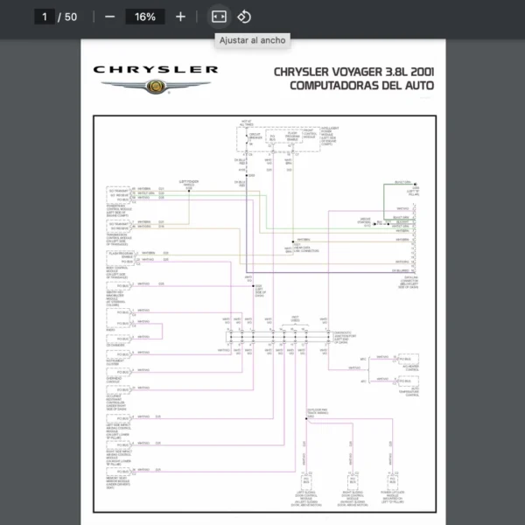Click the A/C Heater Control block

408,360
